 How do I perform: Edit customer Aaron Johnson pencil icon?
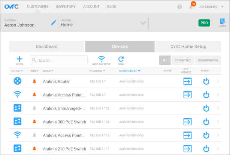(x=54, y=23)
